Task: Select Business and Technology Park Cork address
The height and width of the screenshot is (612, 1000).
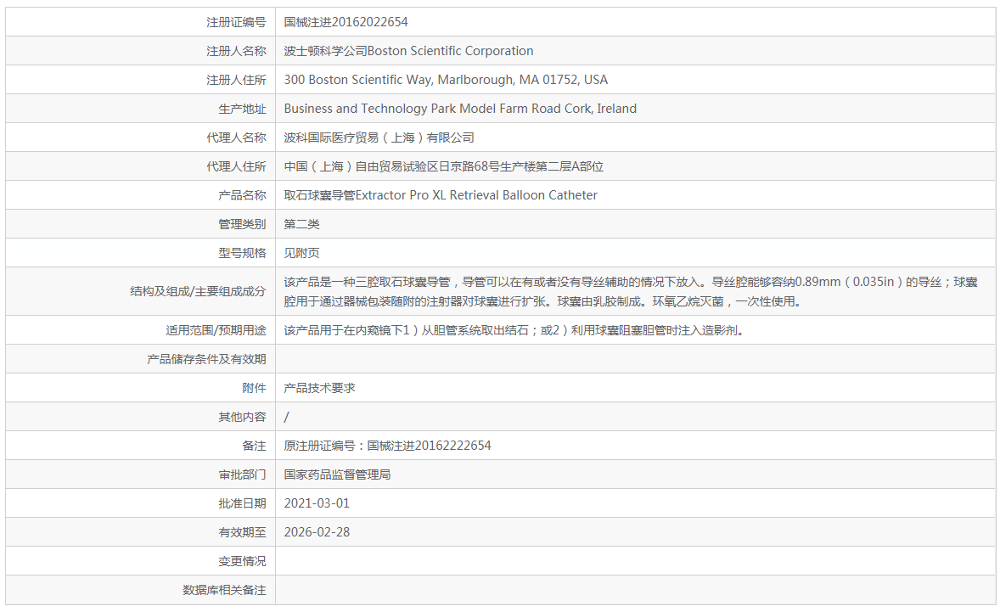Action: click(460, 109)
